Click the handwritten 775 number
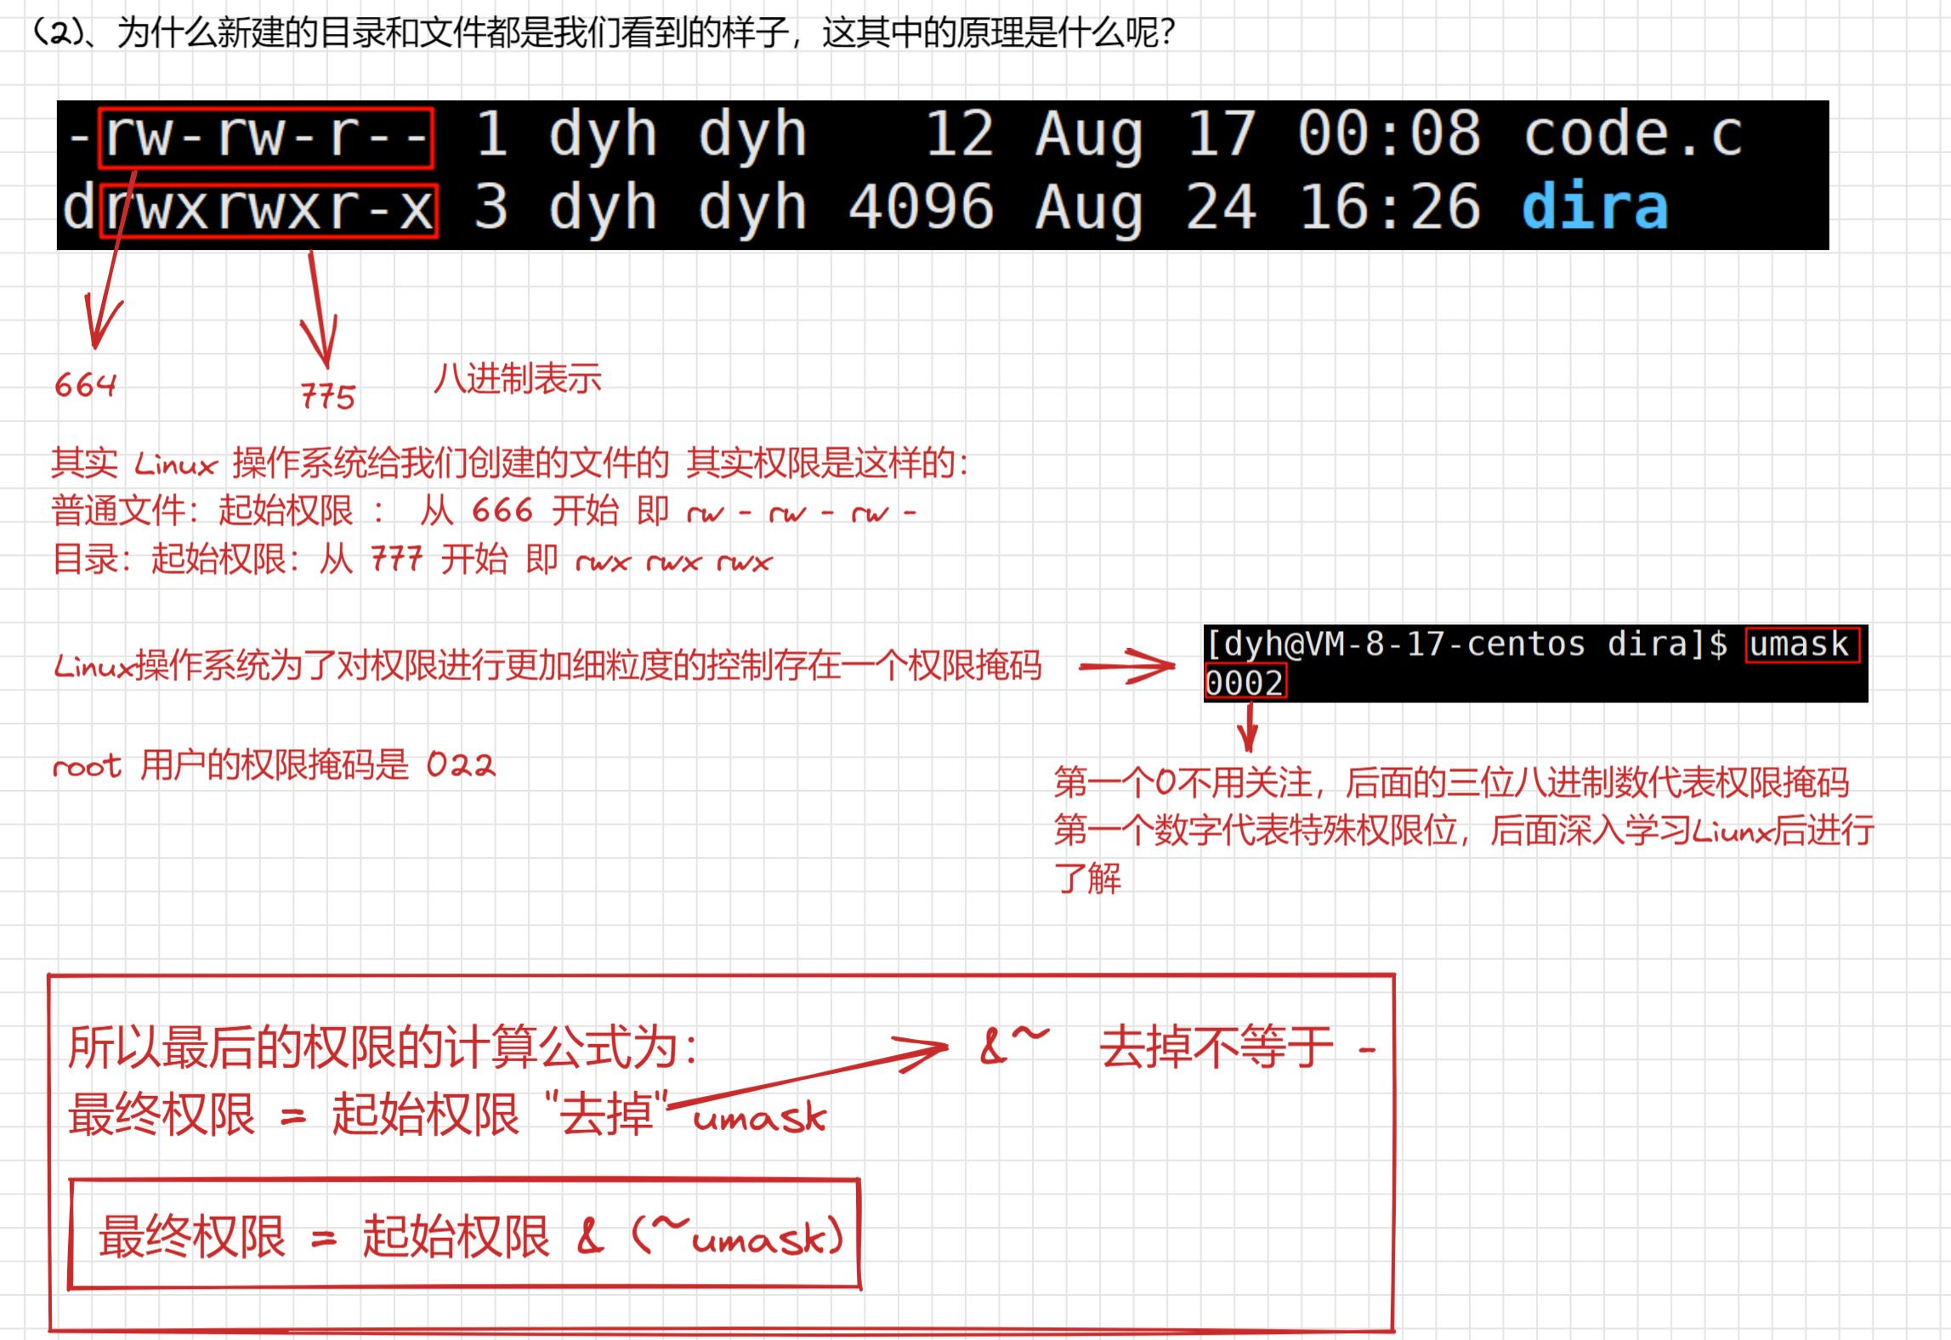This screenshot has height=1340, width=1951. 328,396
